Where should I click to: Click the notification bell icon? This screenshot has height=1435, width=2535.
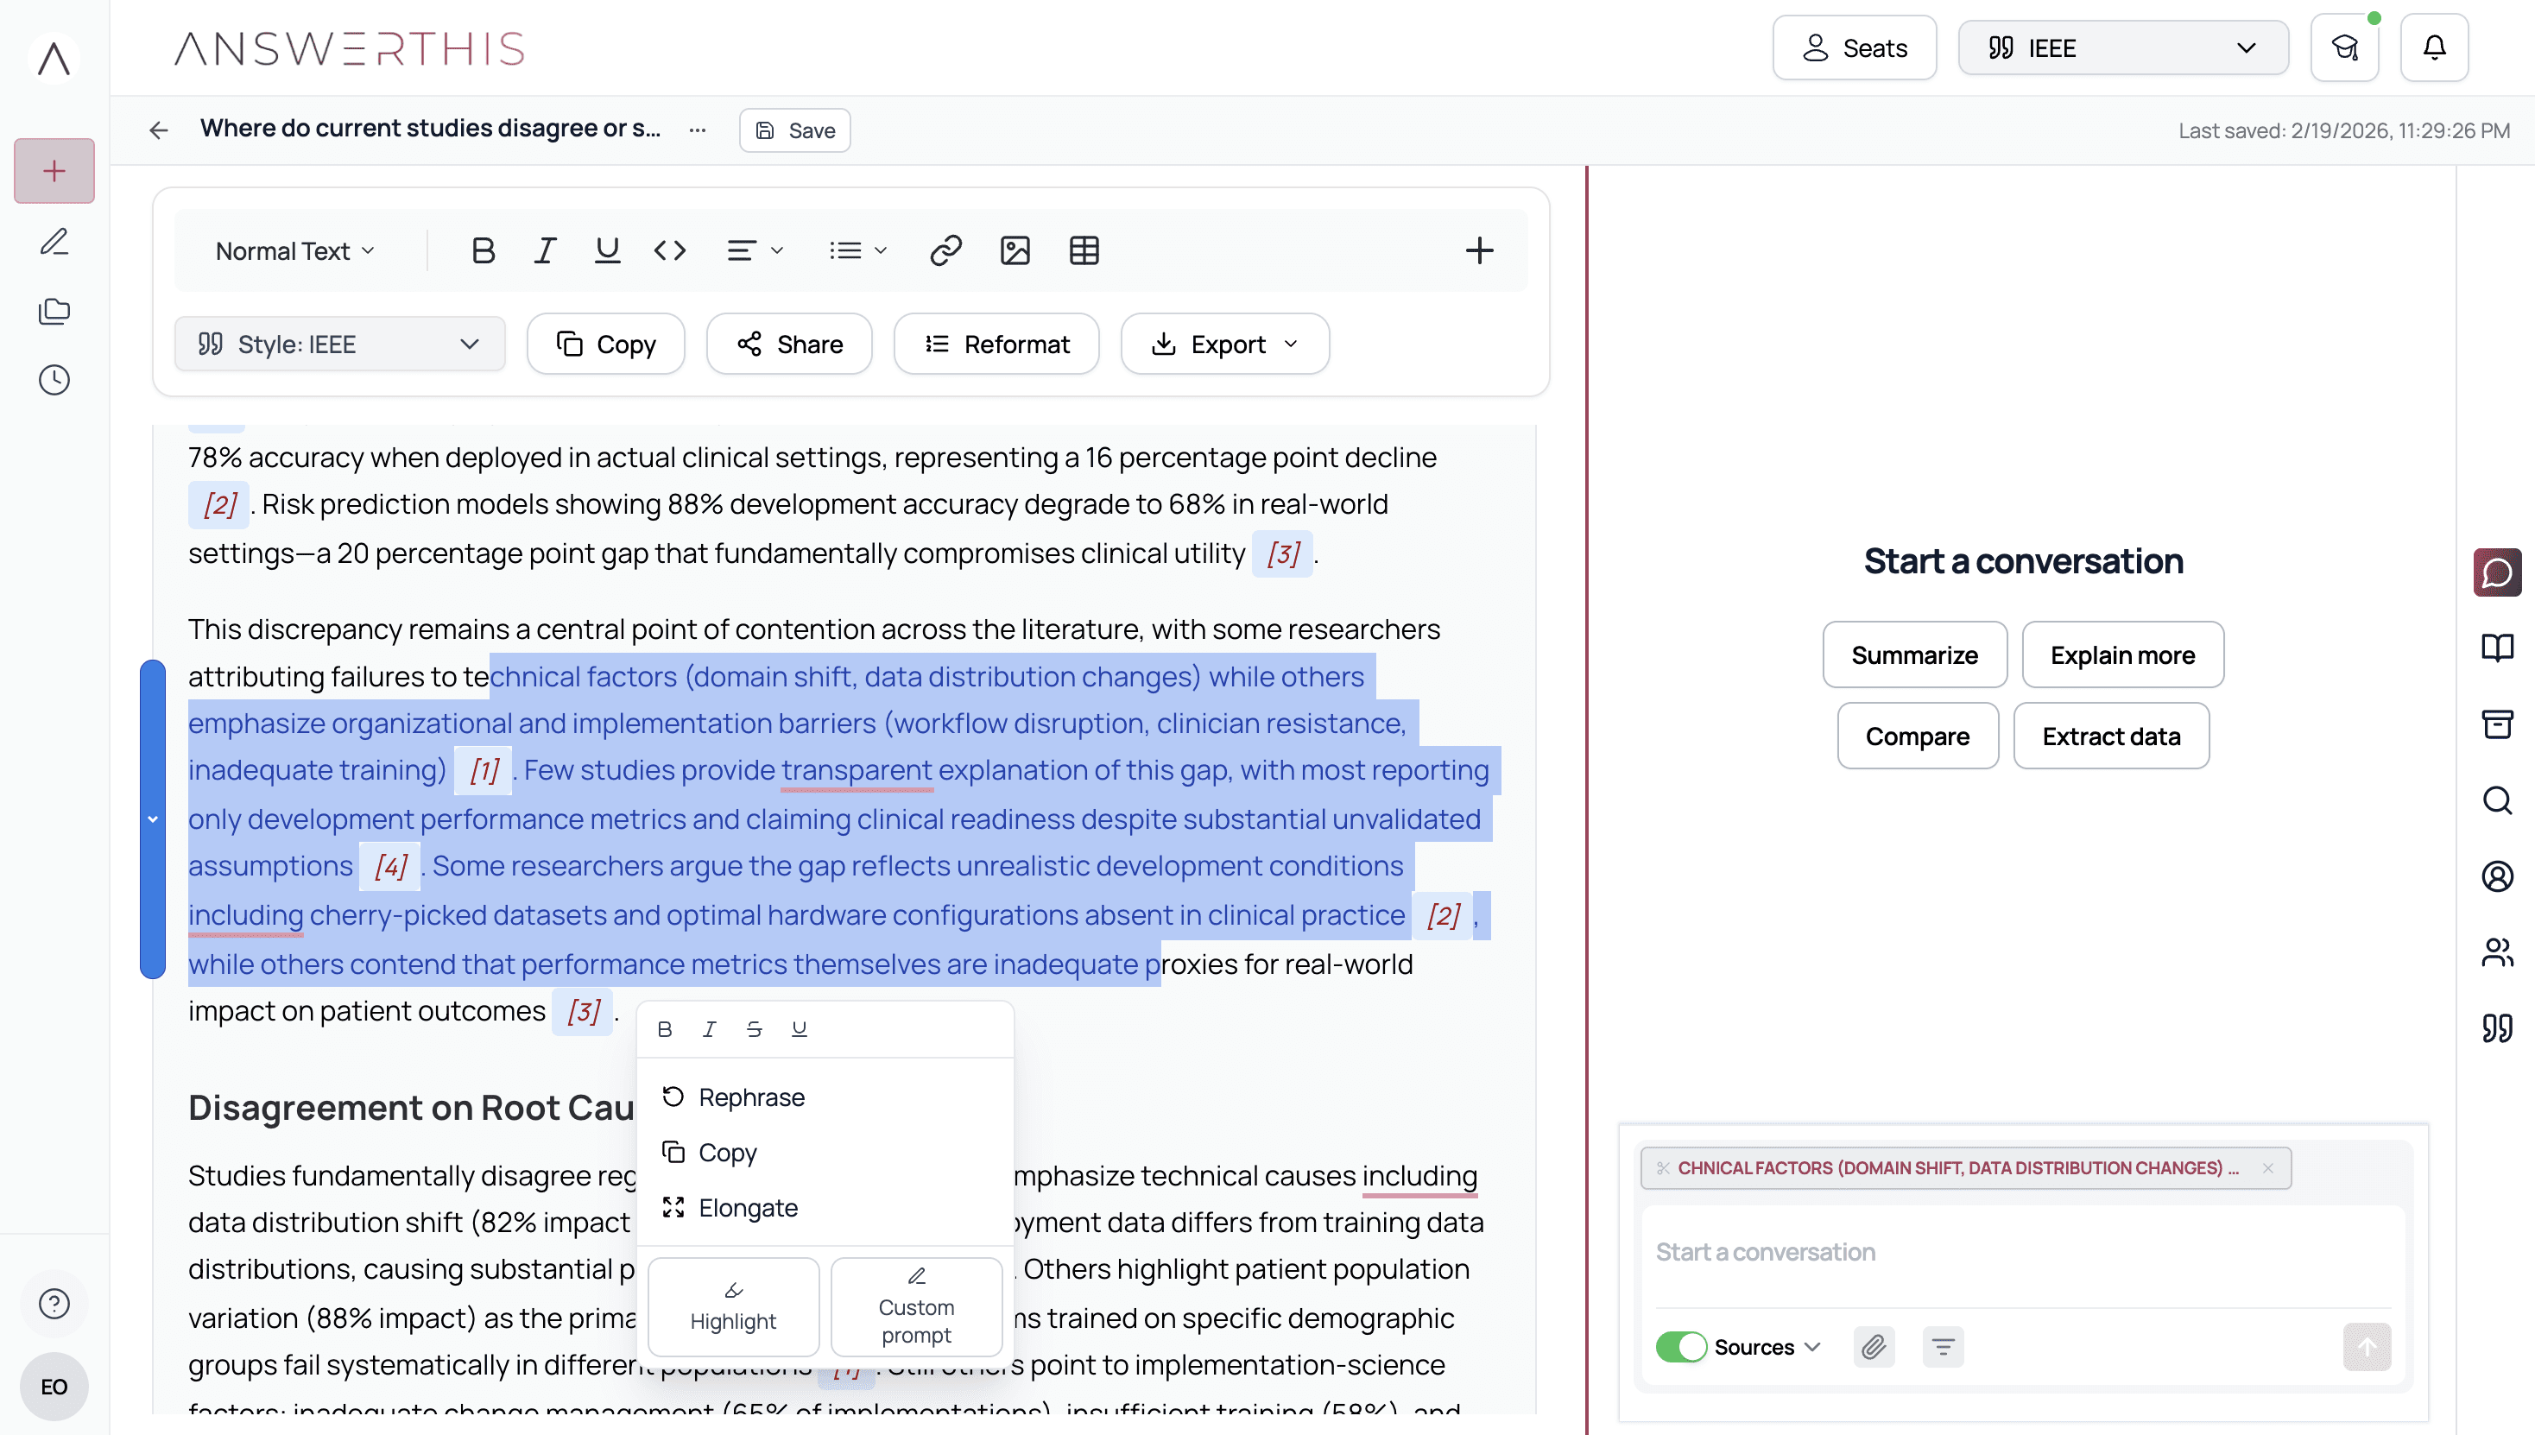tap(2433, 47)
